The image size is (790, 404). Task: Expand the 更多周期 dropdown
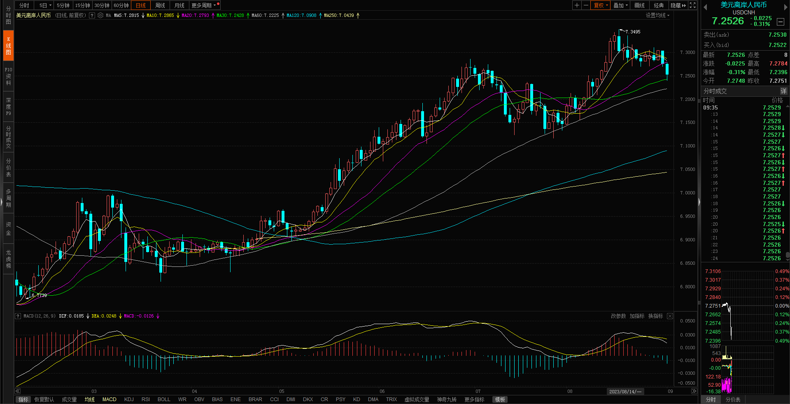pos(204,5)
